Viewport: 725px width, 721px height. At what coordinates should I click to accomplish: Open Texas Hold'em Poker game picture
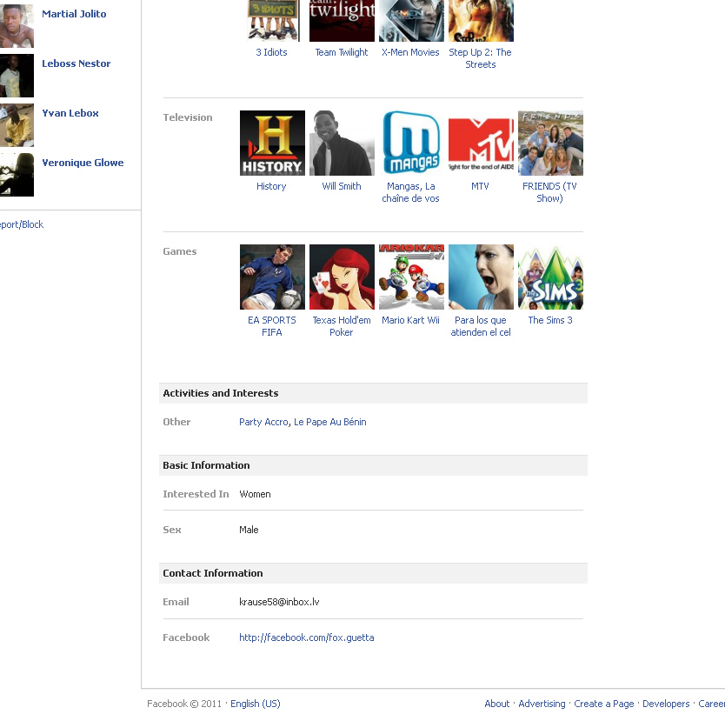pos(342,277)
